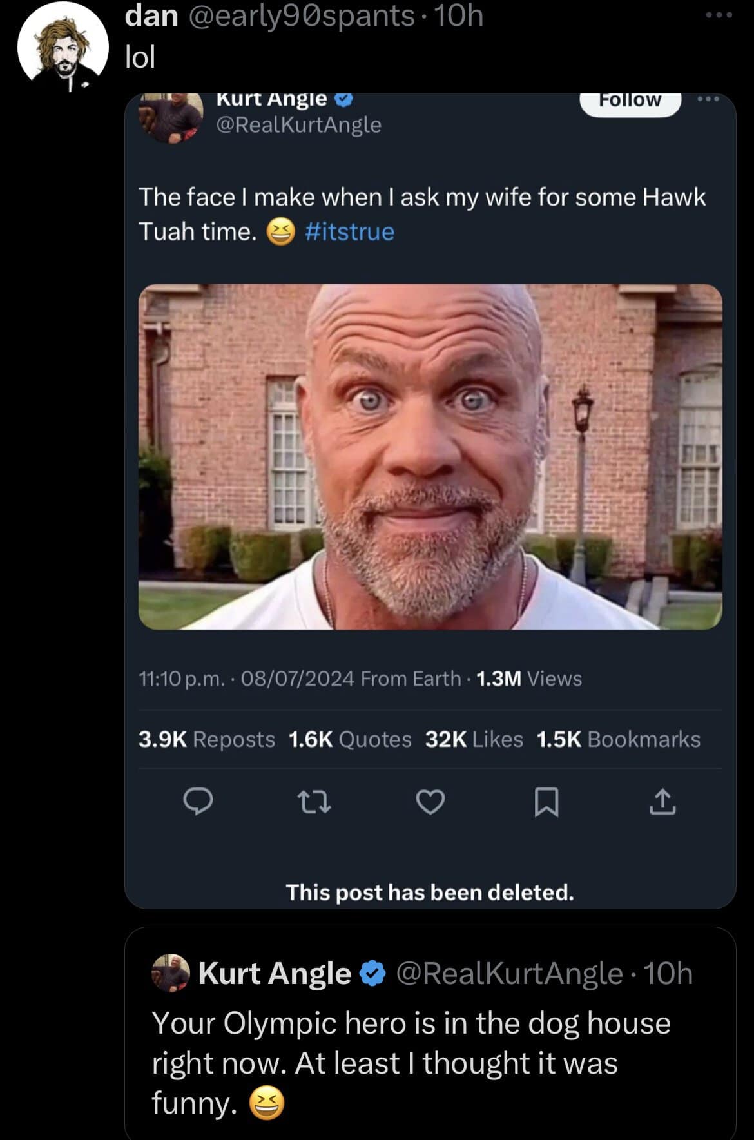The image size is (754, 1140).
Task: View the 3.9K Reposts list
Action: click(206, 739)
